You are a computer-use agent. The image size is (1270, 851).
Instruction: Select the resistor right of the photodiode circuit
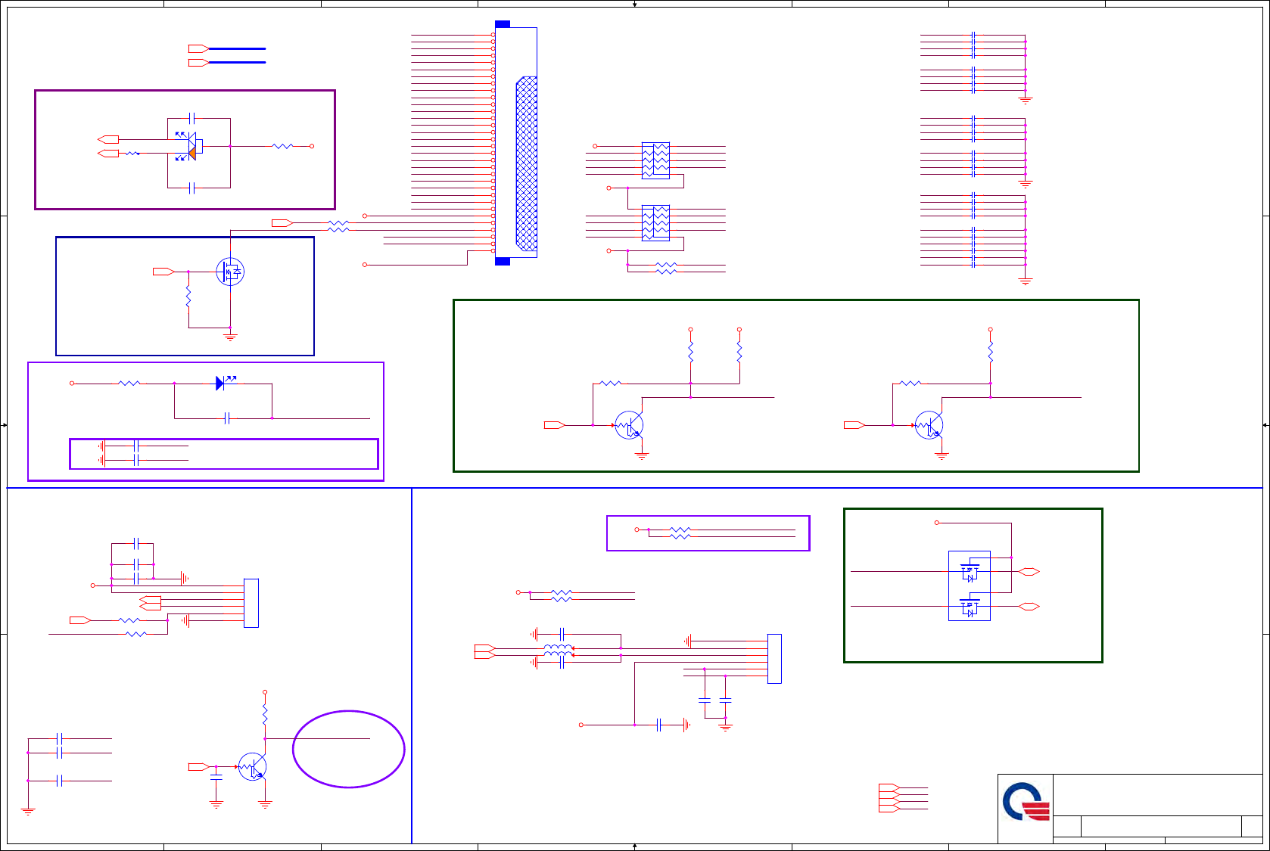coord(282,146)
